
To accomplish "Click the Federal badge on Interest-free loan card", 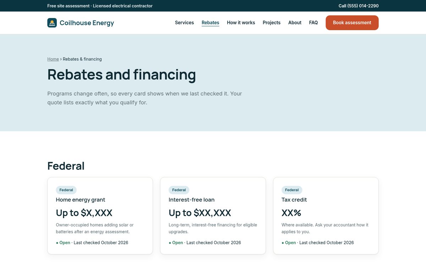I will click(179, 190).
